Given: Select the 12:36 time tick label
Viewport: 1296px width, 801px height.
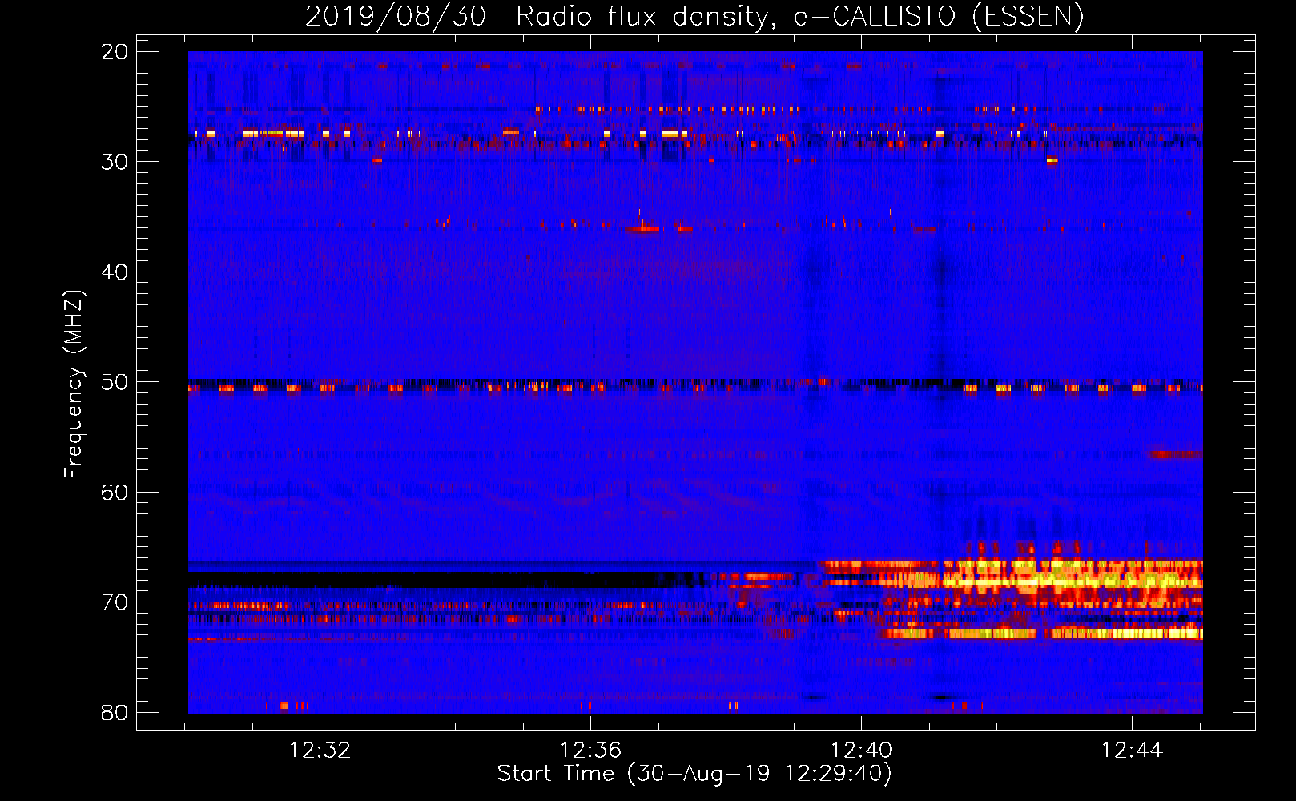Looking at the screenshot, I should click(590, 751).
